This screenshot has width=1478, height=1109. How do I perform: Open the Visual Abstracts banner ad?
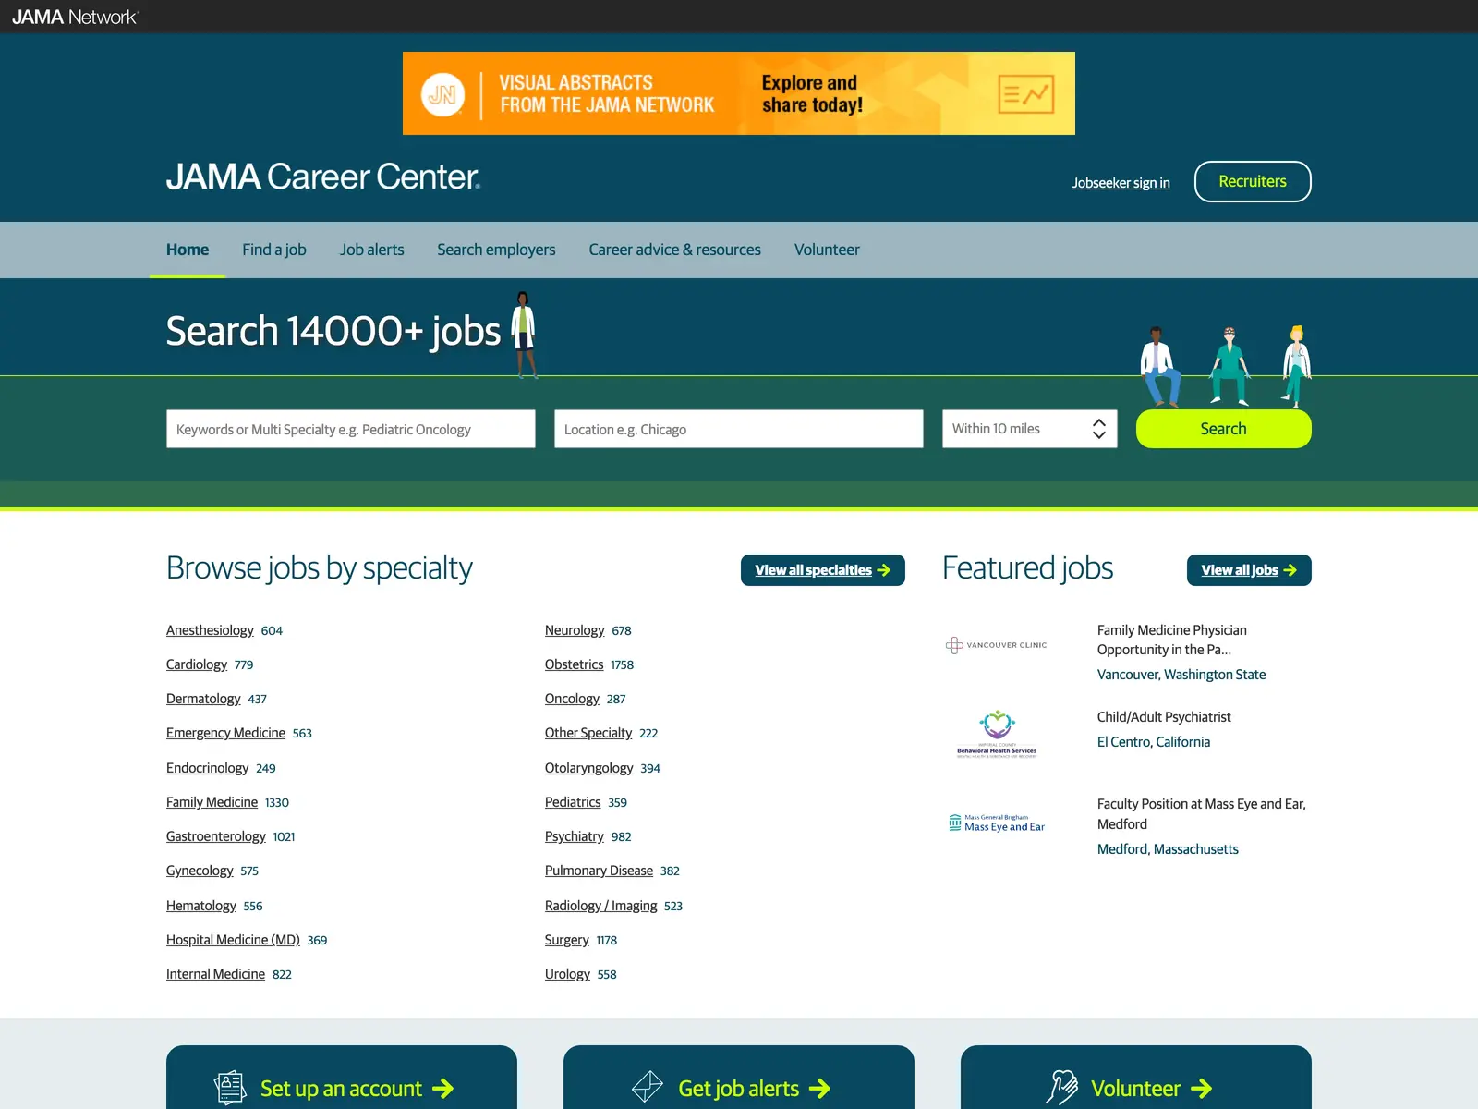pyautogui.click(x=739, y=93)
